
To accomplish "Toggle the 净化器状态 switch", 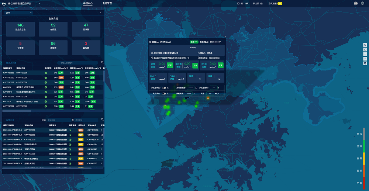I will point(164,88).
